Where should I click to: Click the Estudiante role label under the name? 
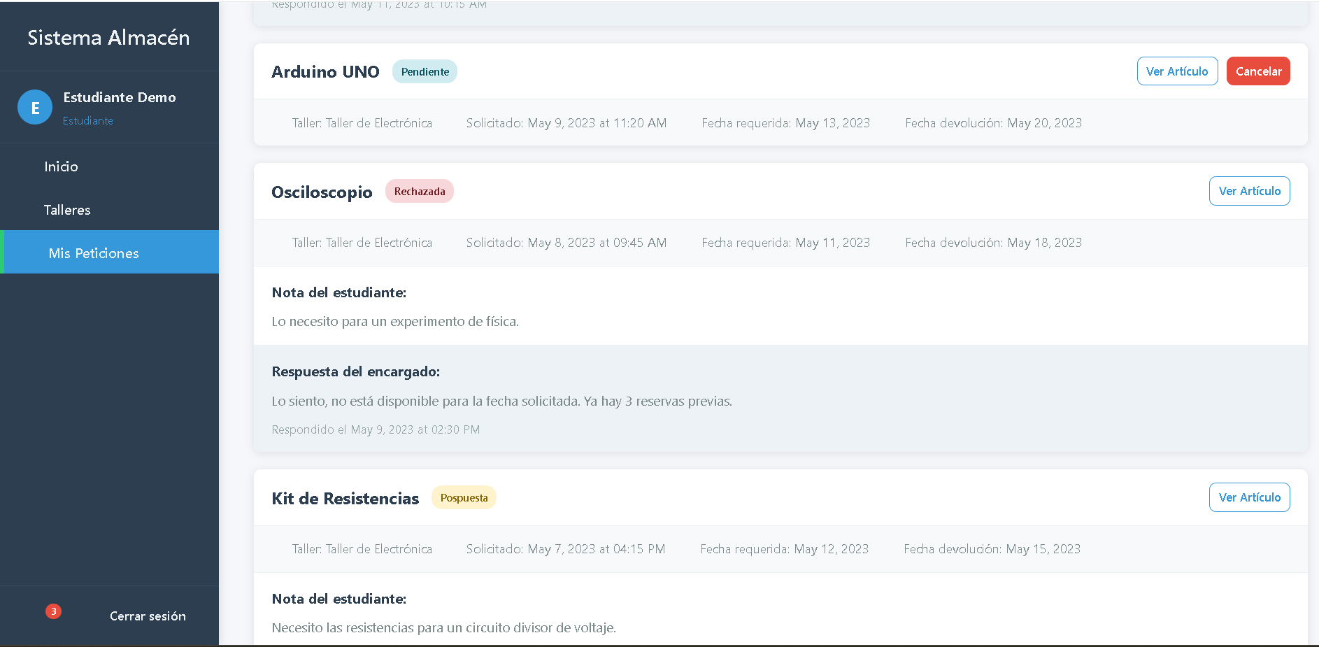(88, 120)
